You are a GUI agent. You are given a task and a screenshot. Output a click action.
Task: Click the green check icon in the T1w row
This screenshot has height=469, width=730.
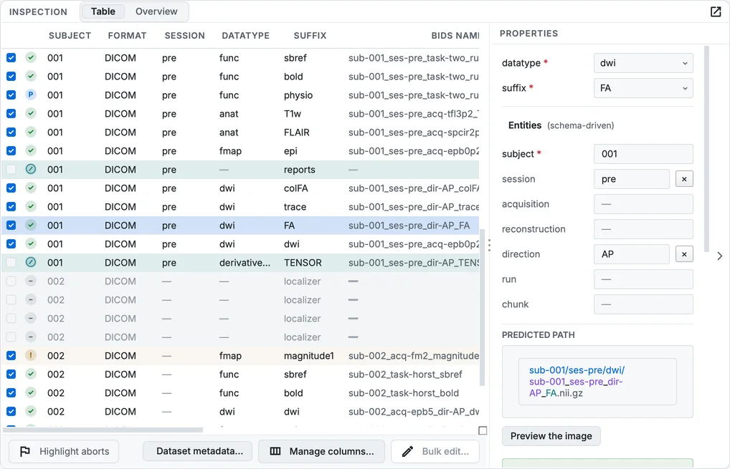pyautogui.click(x=31, y=113)
